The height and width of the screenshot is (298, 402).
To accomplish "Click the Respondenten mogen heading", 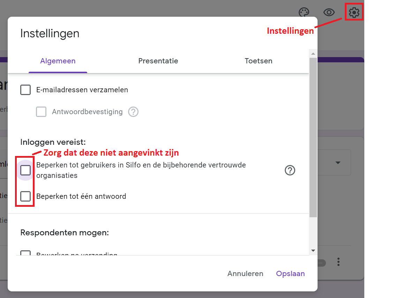I will point(65,233).
